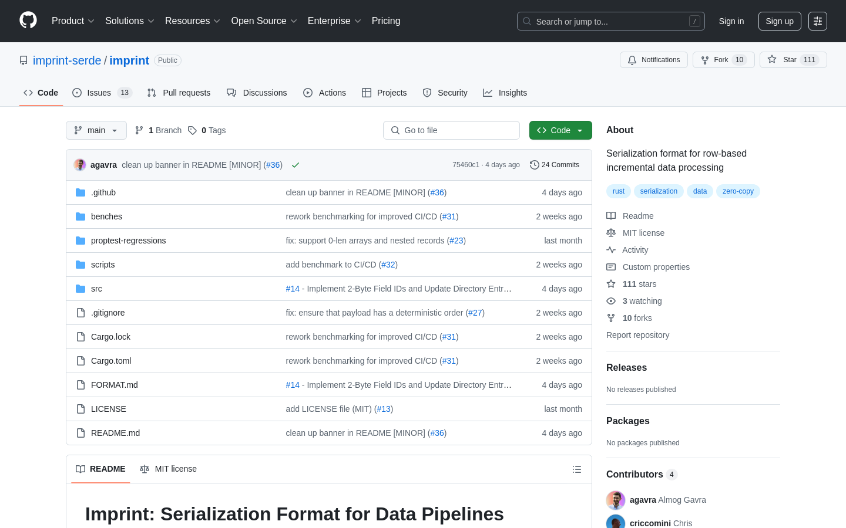Open the FORMAT.md file
The height and width of the screenshot is (528, 846).
115,385
